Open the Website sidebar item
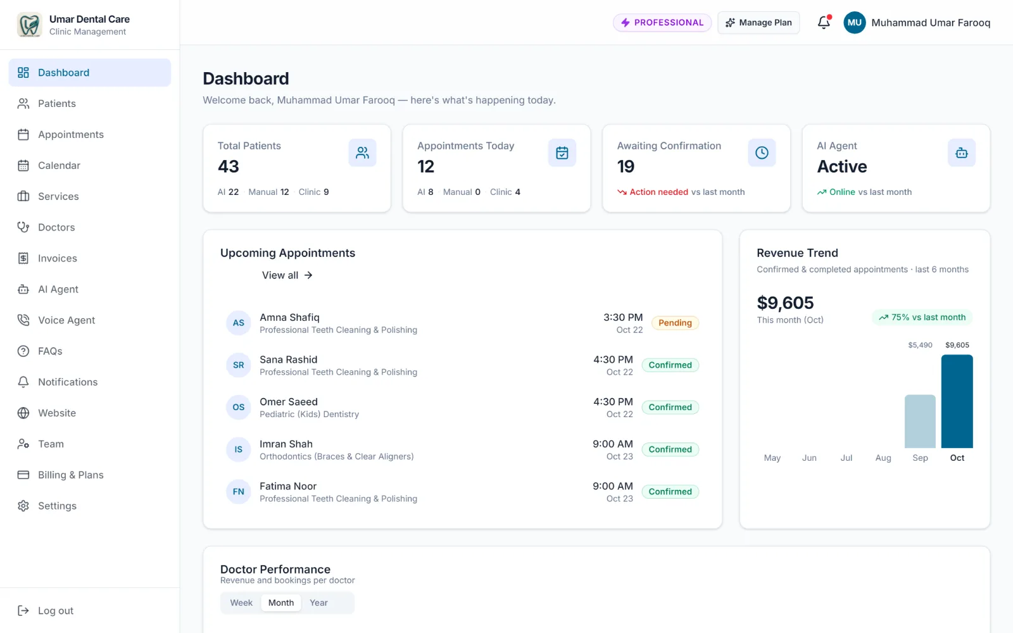 (90, 413)
